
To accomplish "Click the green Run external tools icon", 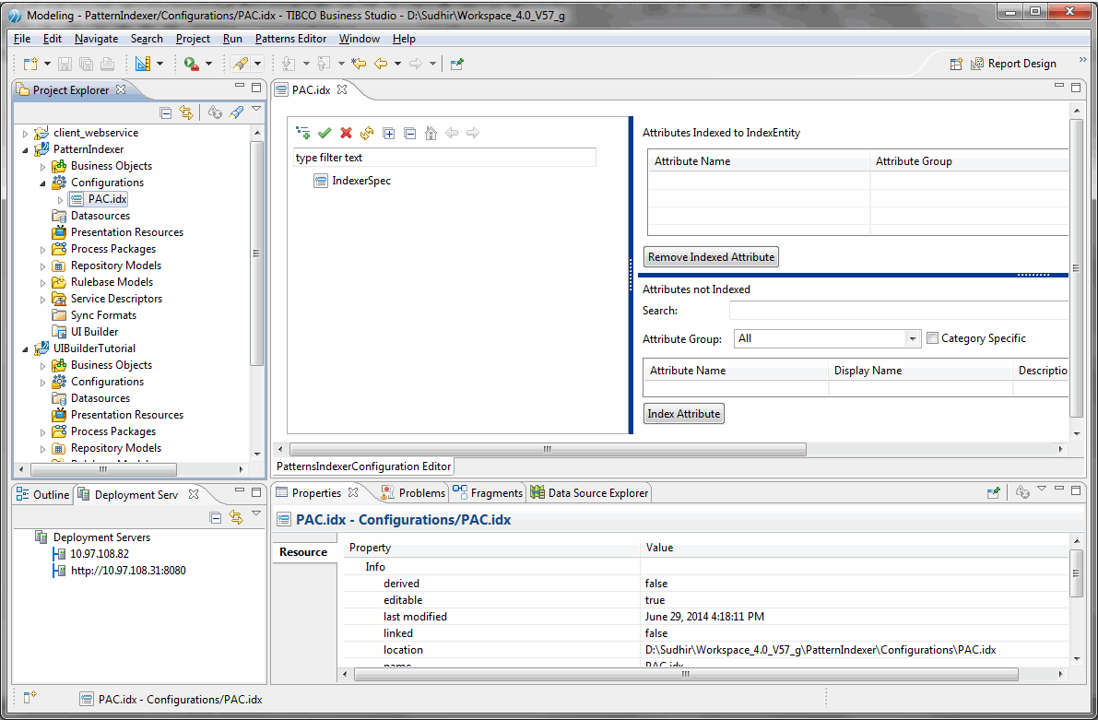I will tap(191, 64).
